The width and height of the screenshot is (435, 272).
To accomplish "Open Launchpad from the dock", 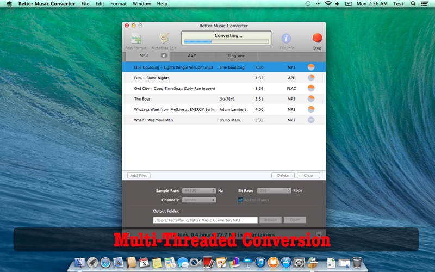I will click(x=92, y=262).
